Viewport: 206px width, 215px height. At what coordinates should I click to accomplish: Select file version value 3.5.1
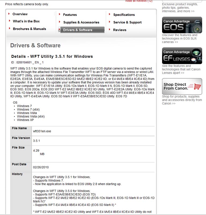tap(36, 141)
